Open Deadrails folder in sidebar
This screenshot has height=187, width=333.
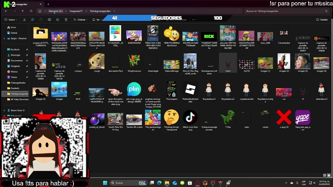click(15, 88)
